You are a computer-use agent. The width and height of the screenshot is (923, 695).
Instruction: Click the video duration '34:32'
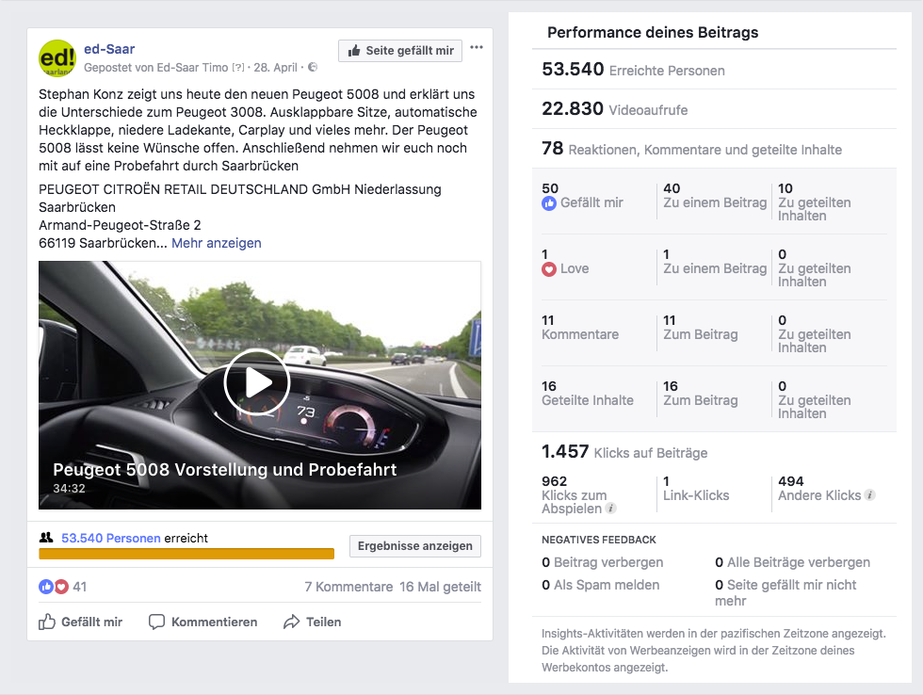tap(69, 489)
